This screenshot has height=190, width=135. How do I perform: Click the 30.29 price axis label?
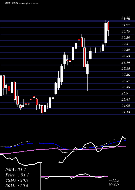[x=126, y=38]
